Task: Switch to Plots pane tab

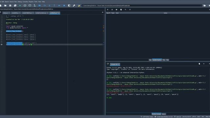Action: point(164,60)
